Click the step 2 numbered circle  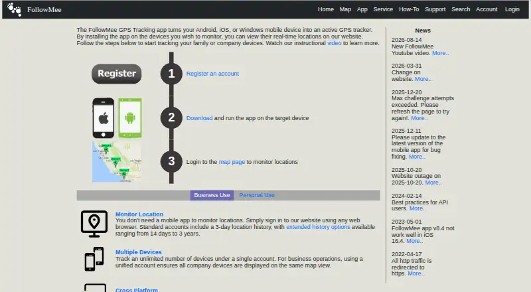tap(171, 117)
